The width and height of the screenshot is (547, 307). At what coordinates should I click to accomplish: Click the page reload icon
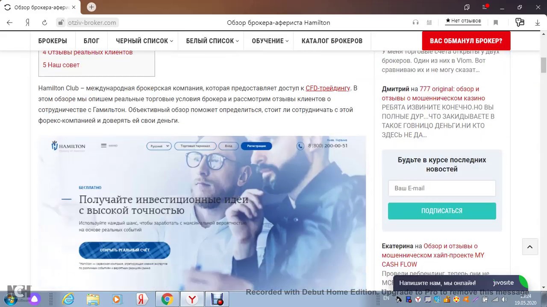coord(44,23)
